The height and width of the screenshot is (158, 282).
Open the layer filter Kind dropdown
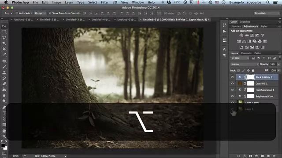pos(240,58)
